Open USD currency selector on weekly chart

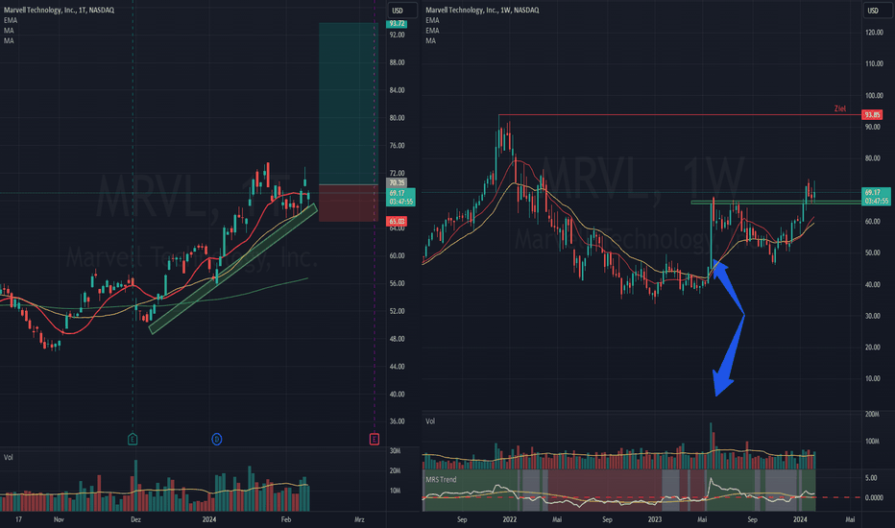coord(877,11)
